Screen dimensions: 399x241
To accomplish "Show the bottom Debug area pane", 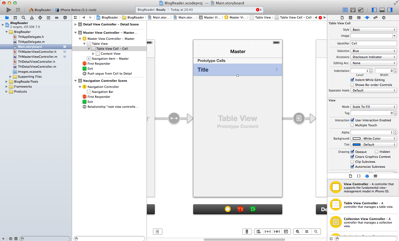I will (382, 10).
